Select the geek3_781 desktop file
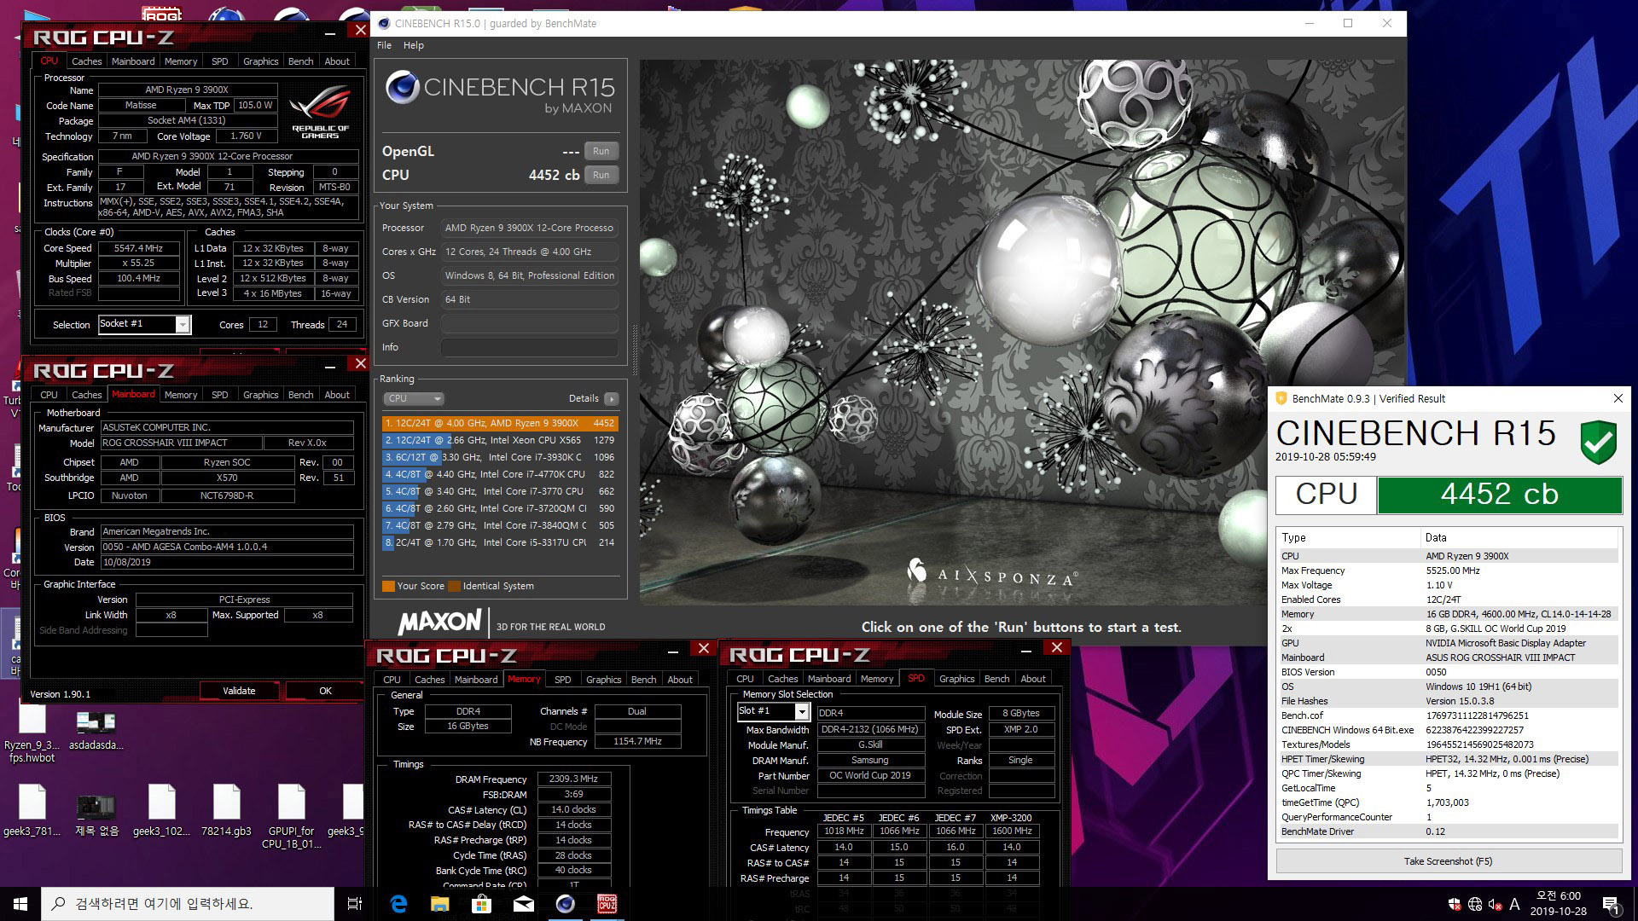The height and width of the screenshot is (921, 1638). [32, 811]
